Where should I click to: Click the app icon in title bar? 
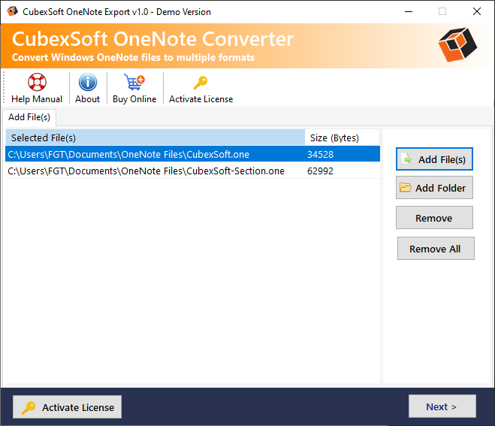tap(12, 11)
